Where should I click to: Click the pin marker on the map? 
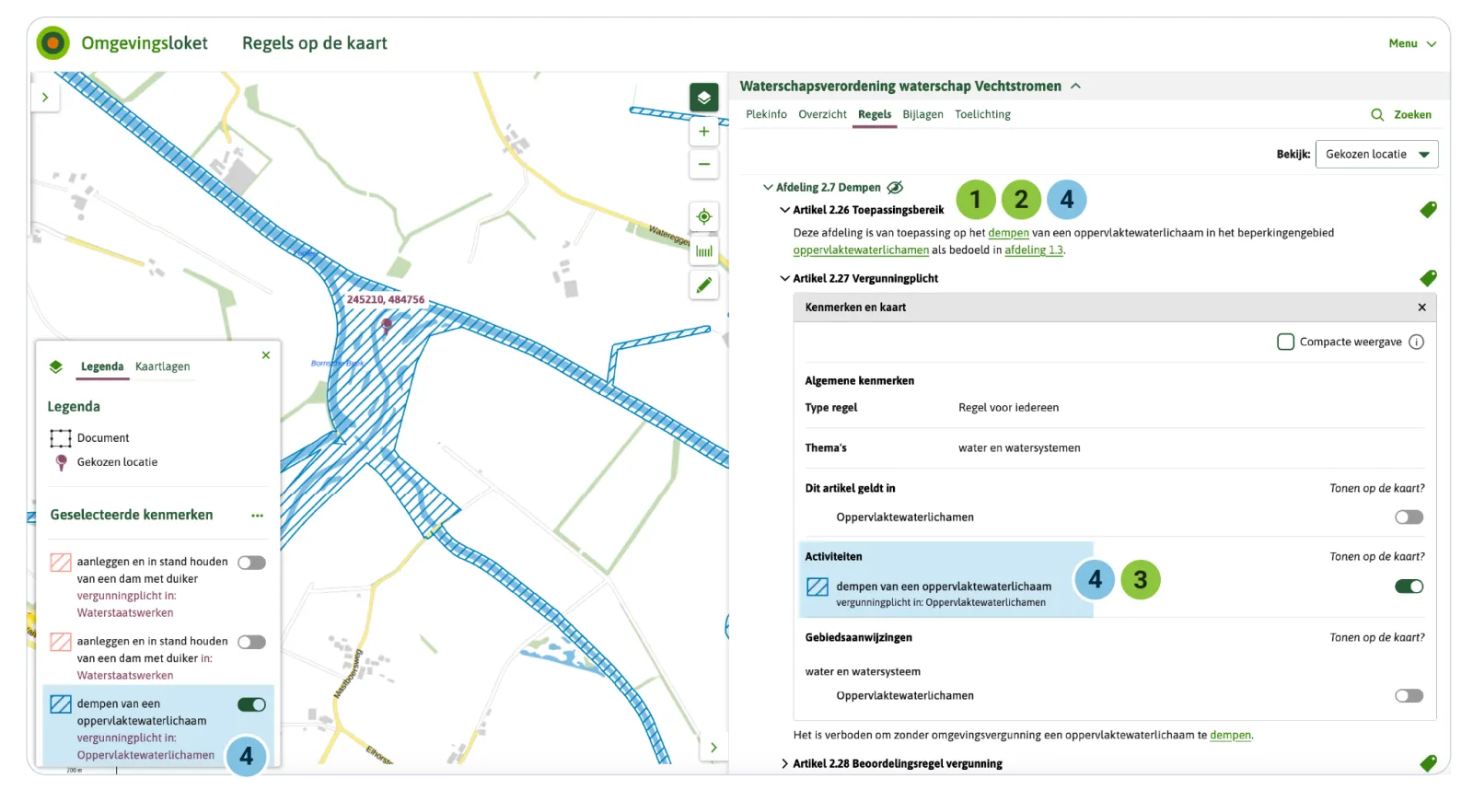click(x=387, y=324)
